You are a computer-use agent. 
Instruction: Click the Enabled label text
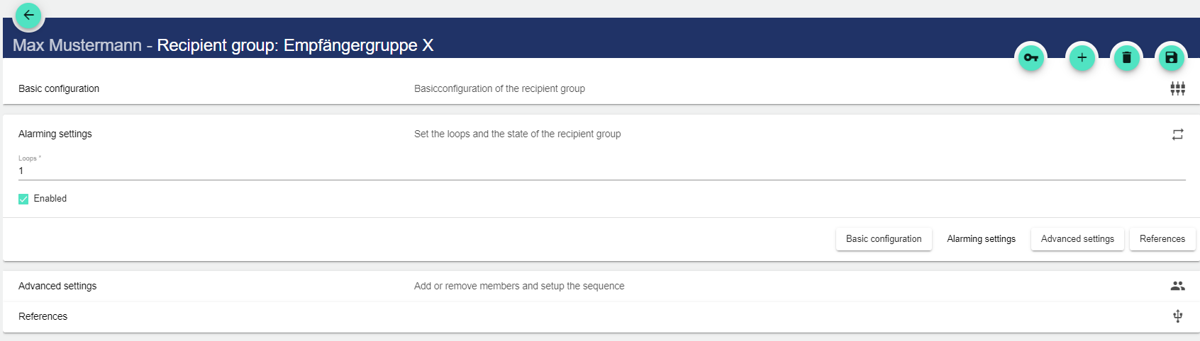coord(50,199)
